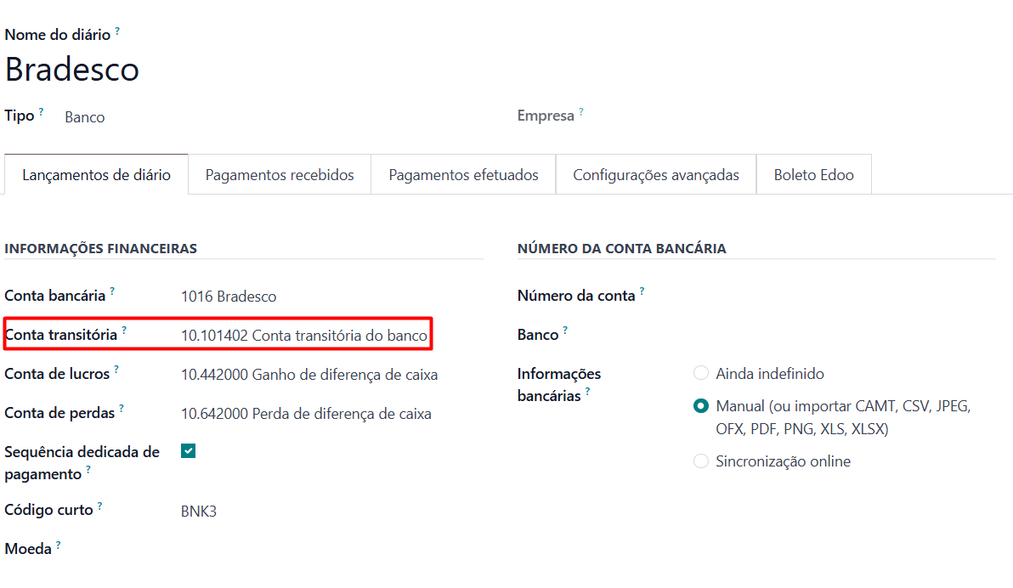Open the Conta bancária field 1016 Bradesco

coord(229,297)
